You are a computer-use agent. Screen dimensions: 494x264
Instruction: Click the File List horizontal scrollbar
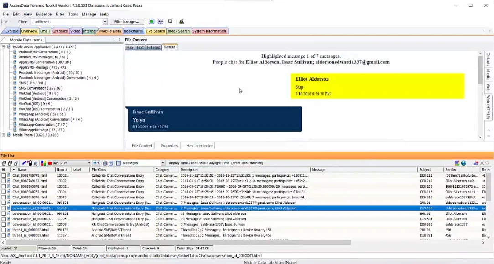tap(178, 242)
